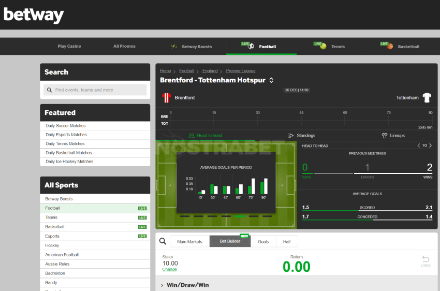The width and height of the screenshot is (440, 291).
Task: Click the last slide indicator dash under chart
Action: pyautogui.click(x=268, y=216)
